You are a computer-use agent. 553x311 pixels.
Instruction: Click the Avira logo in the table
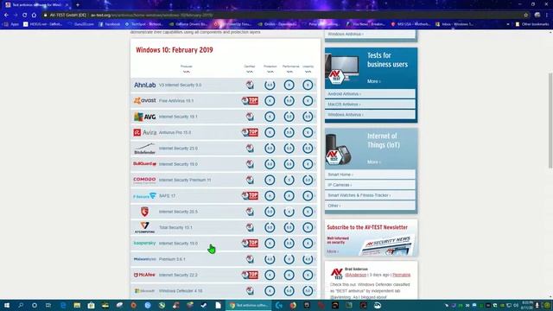tap(144, 132)
